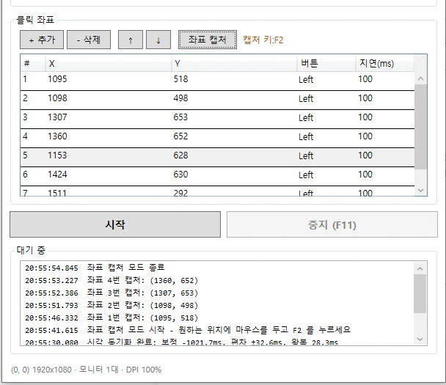The image size is (446, 385).
Task: Click the 대기 중 status label
Action: point(31,250)
